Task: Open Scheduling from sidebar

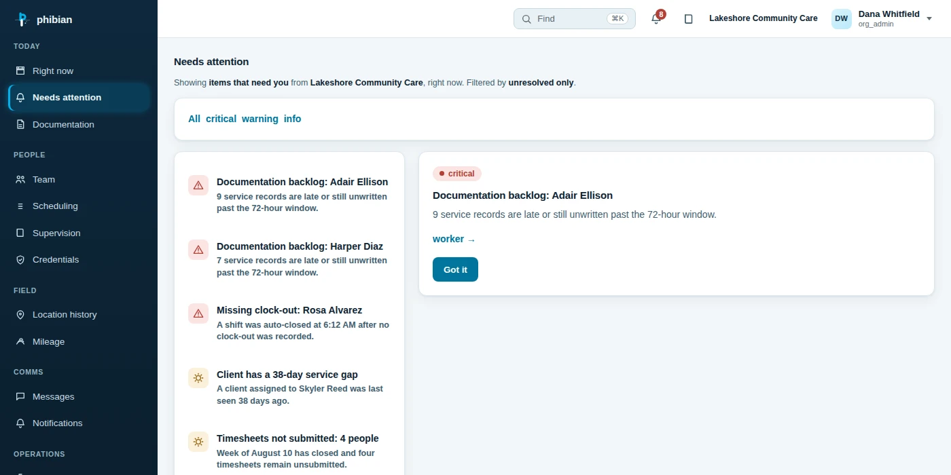Action: [79, 206]
